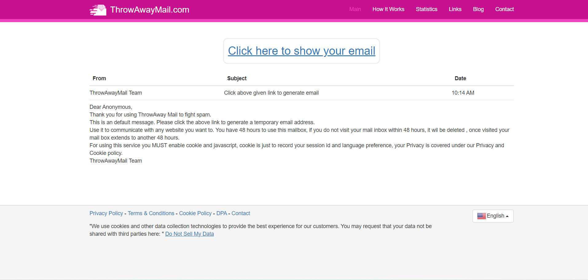Open the Privacy Policy footer link

pos(106,213)
